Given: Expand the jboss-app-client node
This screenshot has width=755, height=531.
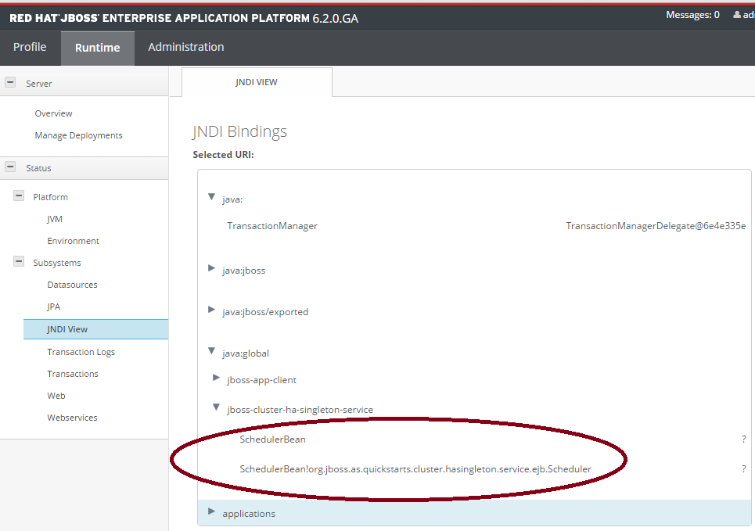Looking at the screenshot, I should tap(217, 379).
